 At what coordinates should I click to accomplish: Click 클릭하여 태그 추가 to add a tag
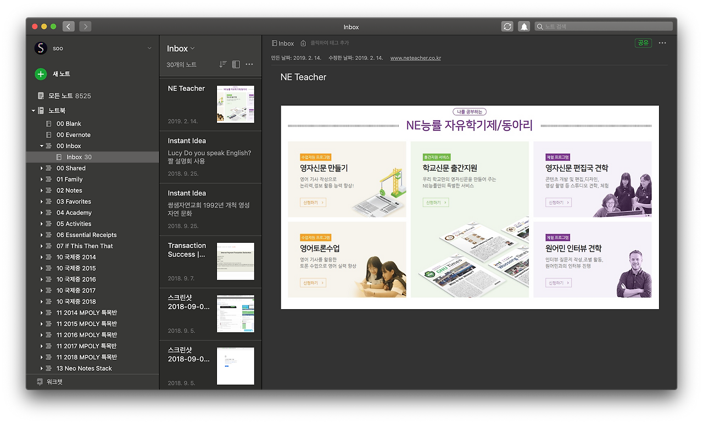pos(330,43)
